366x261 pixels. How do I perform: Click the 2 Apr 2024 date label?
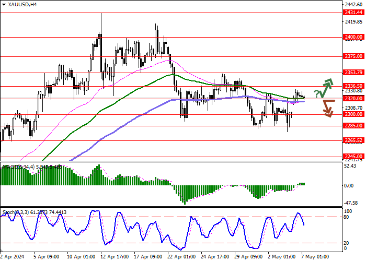click(12, 257)
